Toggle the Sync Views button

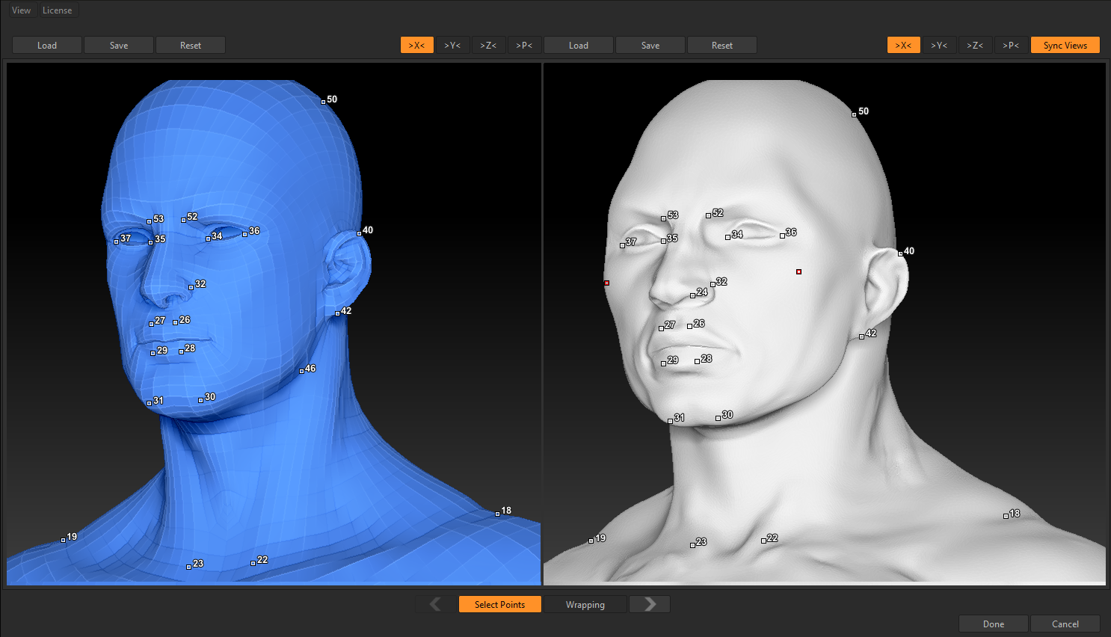(1065, 46)
